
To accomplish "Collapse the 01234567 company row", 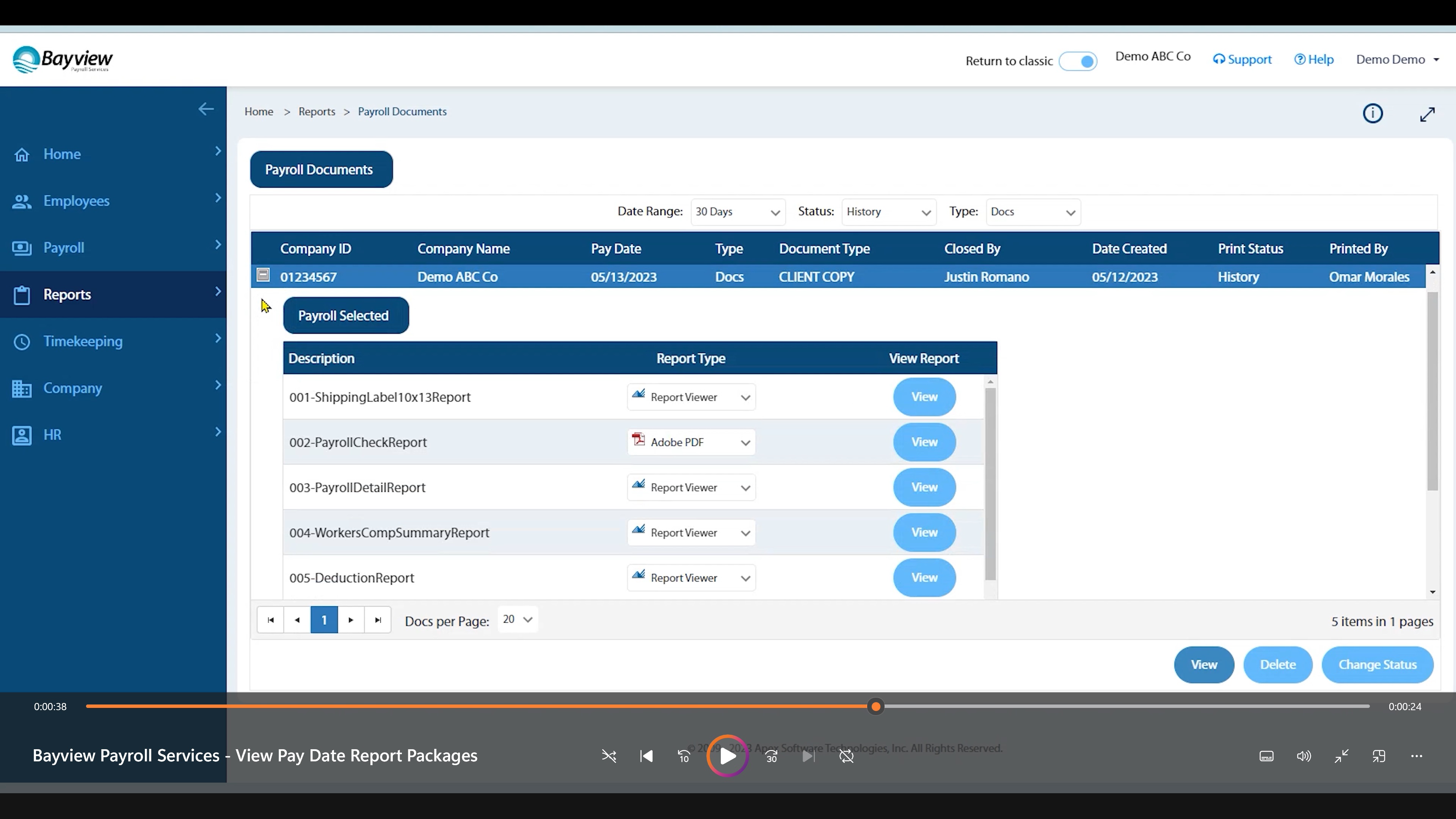I will pos(263,275).
